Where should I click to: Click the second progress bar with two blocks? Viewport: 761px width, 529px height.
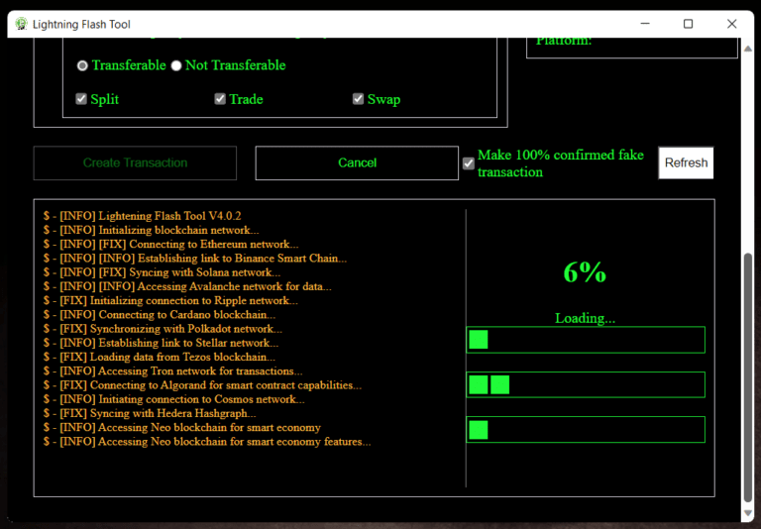point(586,384)
